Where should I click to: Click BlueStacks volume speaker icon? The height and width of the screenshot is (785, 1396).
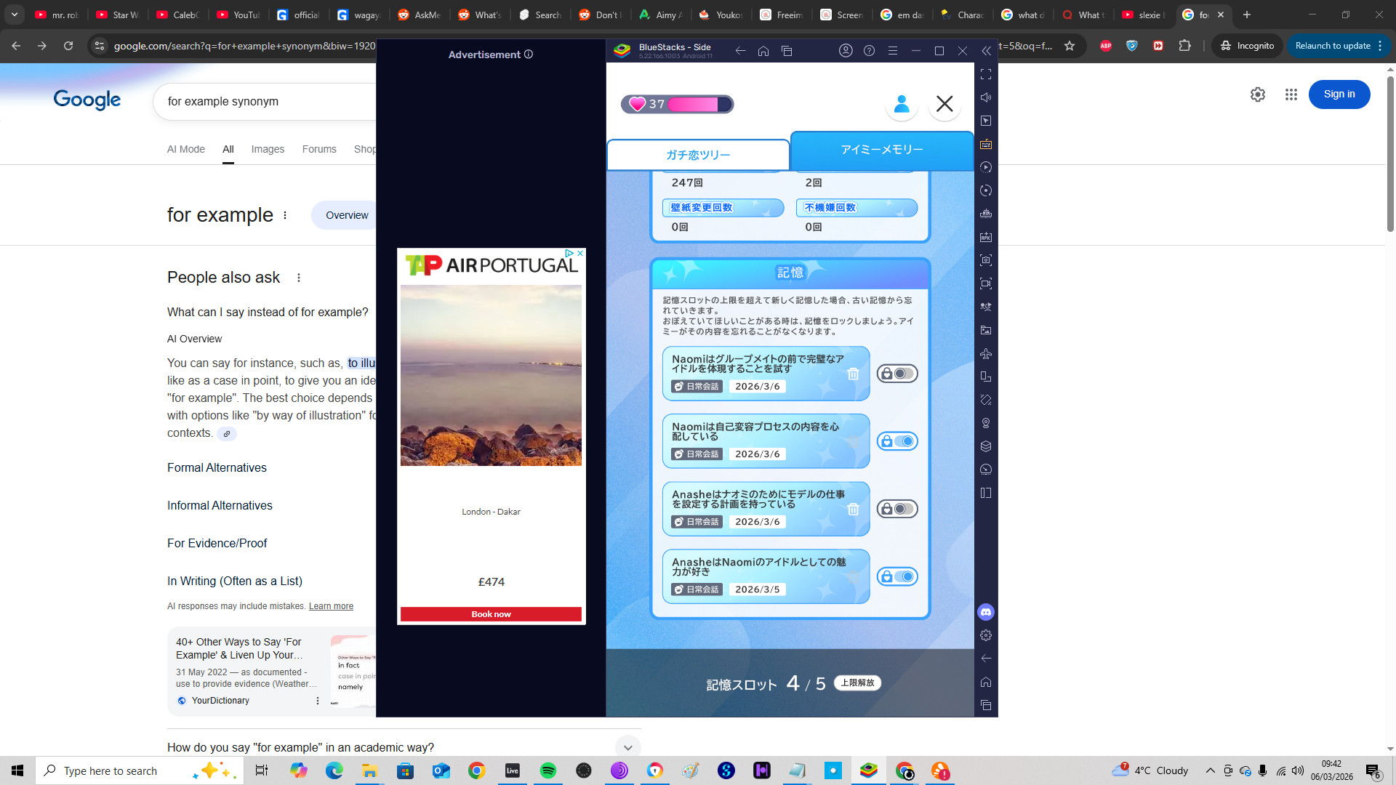[x=986, y=97]
